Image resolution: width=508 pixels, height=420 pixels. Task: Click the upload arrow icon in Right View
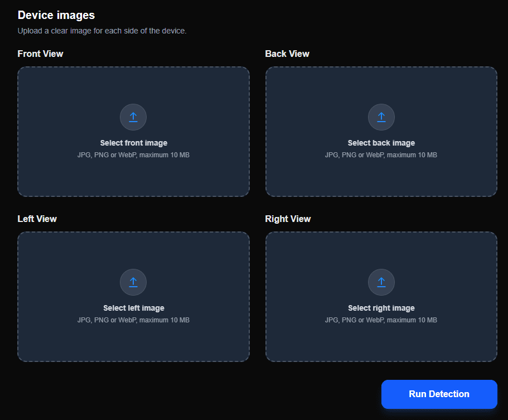pyautogui.click(x=381, y=282)
